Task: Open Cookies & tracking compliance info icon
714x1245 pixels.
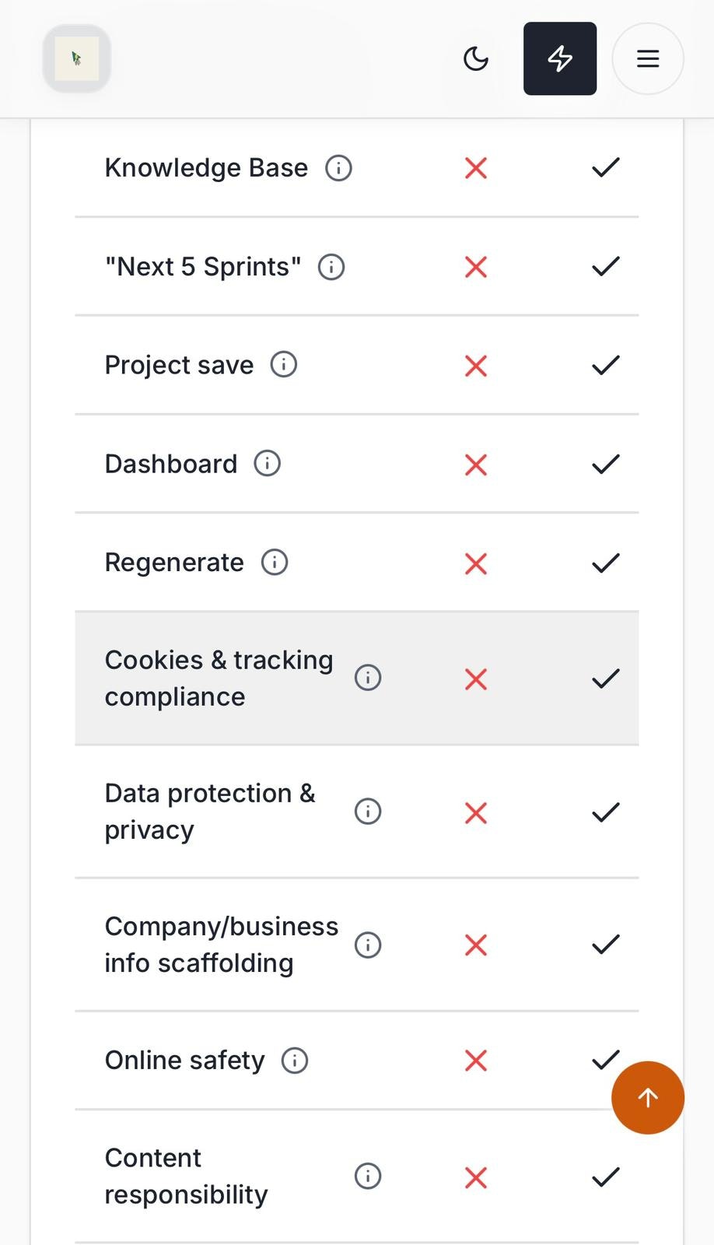Action: 368,678
